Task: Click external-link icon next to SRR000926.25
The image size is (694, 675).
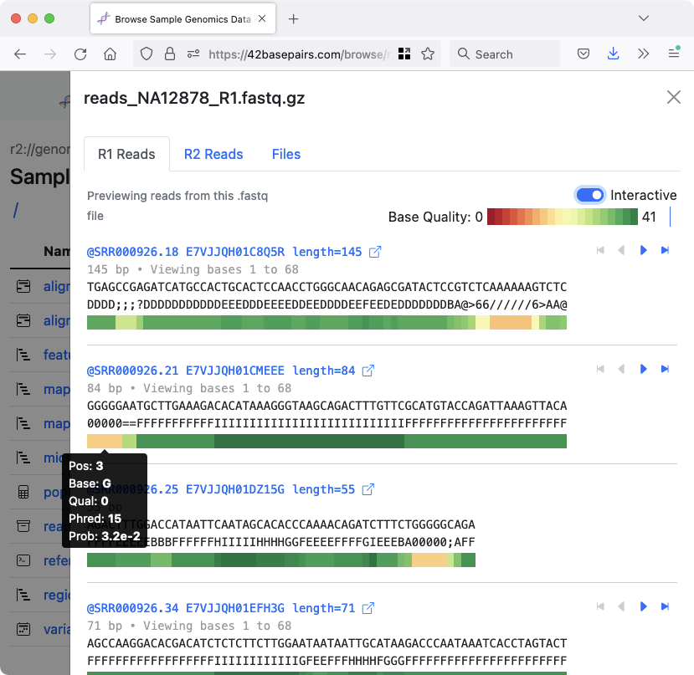Action: 368,488
